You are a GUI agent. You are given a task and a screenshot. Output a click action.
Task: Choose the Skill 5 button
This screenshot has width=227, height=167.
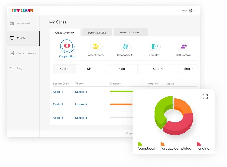tap(188, 69)
